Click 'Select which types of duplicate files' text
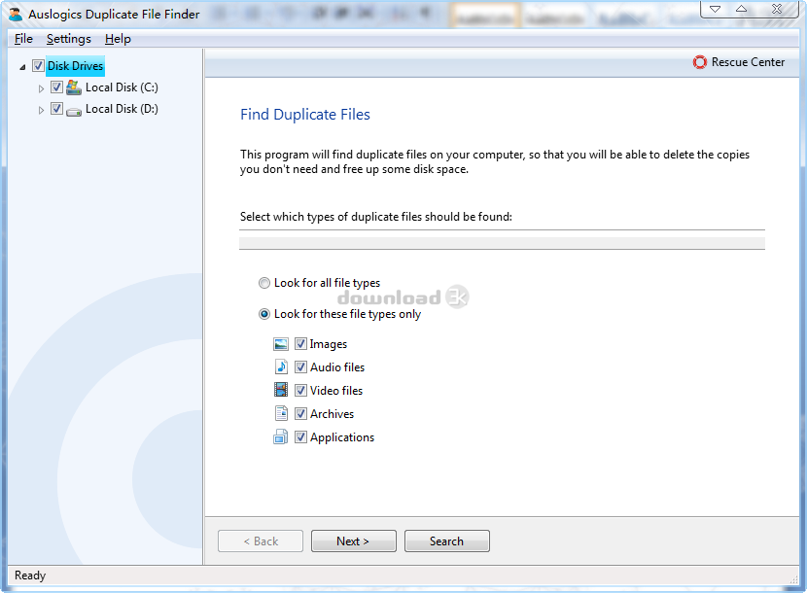The height and width of the screenshot is (593, 807). tap(376, 217)
